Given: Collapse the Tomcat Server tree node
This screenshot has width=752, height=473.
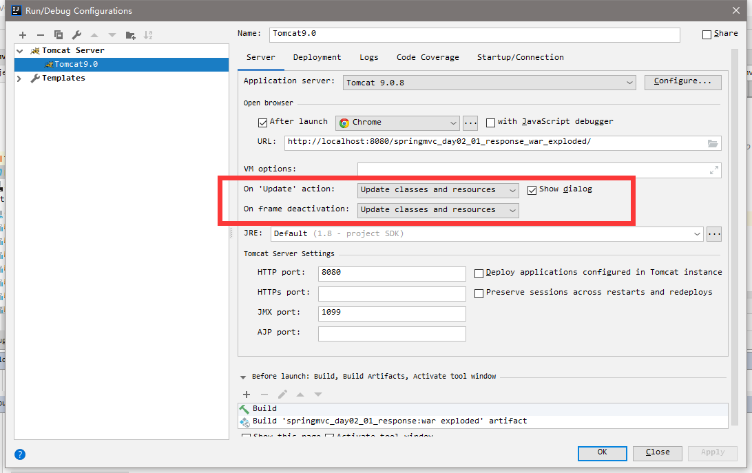Looking at the screenshot, I should pyautogui.click(x=20, y=51).
